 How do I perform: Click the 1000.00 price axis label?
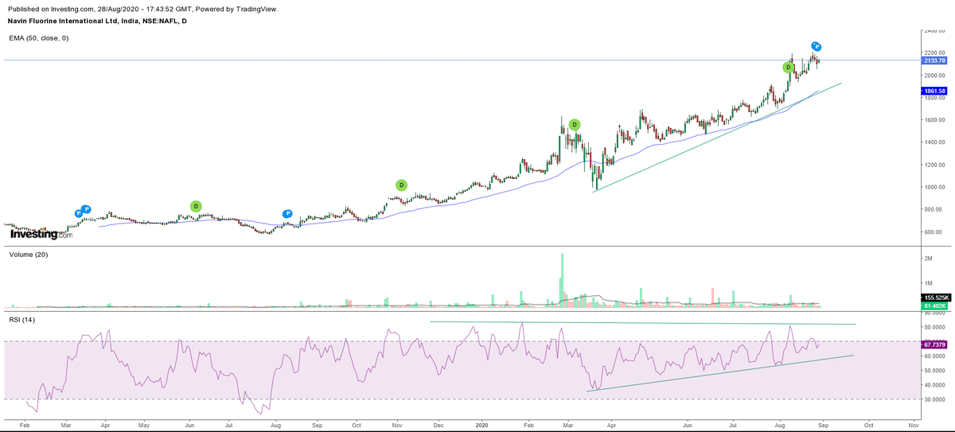(934, 187)
